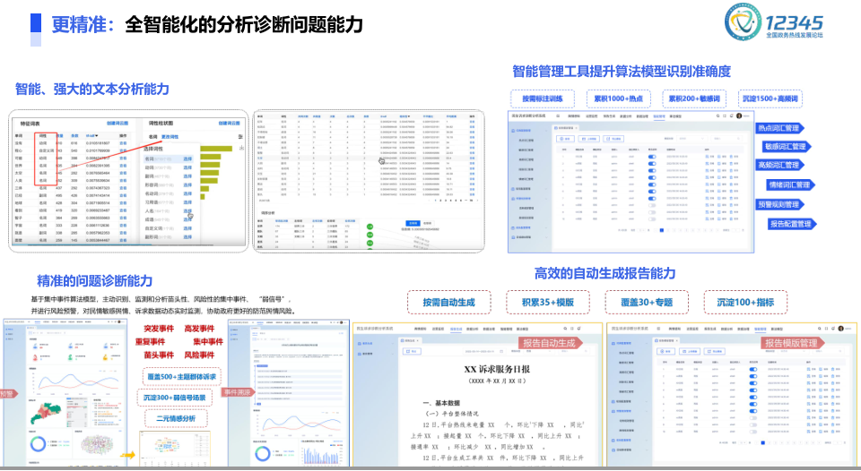Toggle seventh row switch in vocabulary management table
This screenshot has width=861, height=471.
point(652,199)
